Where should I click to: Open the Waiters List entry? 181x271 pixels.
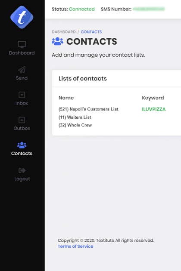coord(75,117)
